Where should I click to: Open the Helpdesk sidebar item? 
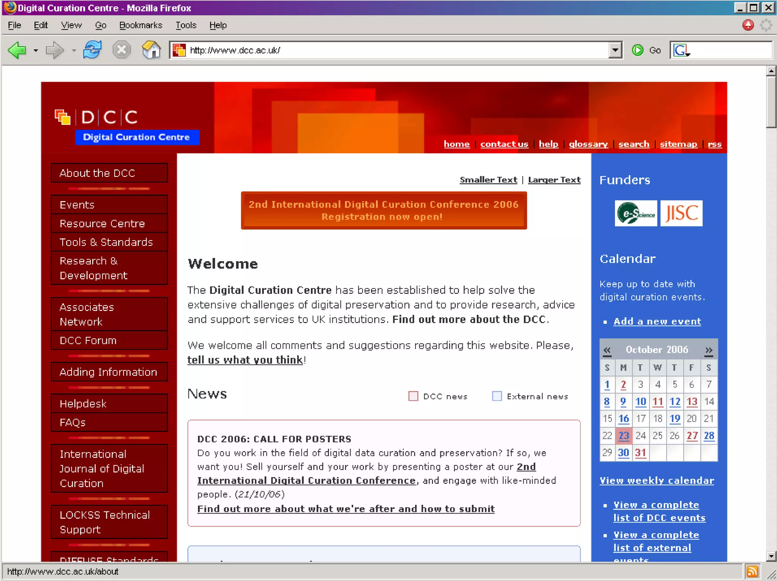(109, 403)
